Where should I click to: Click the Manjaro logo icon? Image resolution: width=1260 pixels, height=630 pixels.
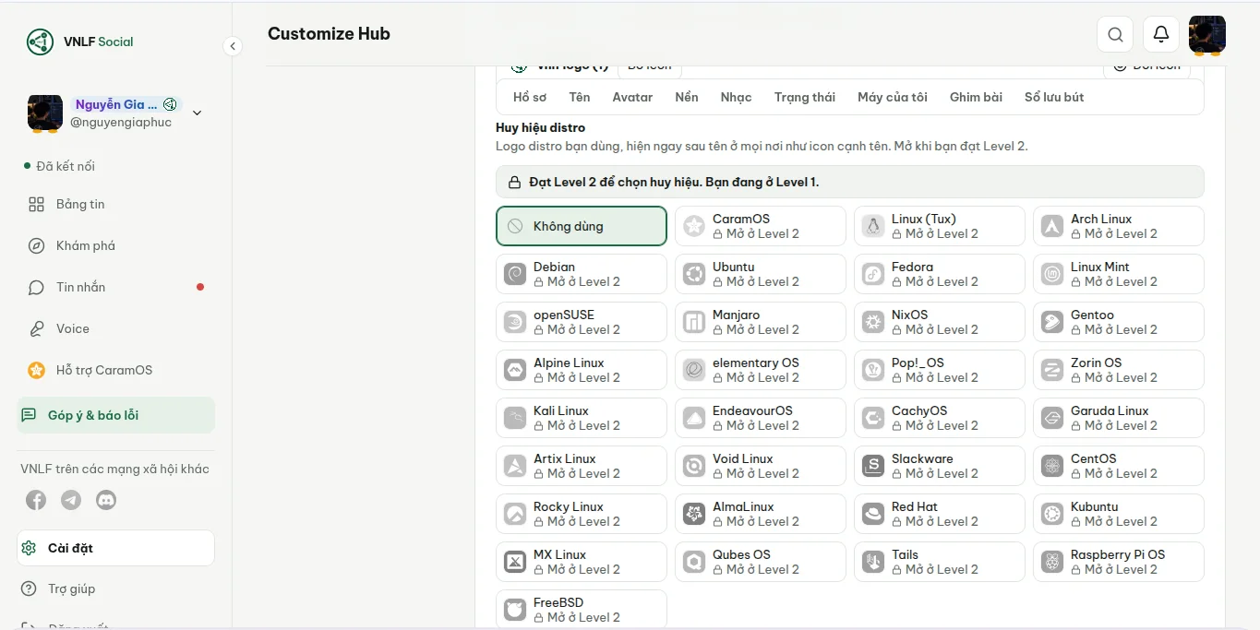pyautogui.click(x=694, y=322)
